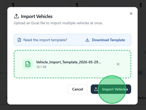Click the 18.1 KB file size label
Viewport: 146px width, 110px height.
41,67
